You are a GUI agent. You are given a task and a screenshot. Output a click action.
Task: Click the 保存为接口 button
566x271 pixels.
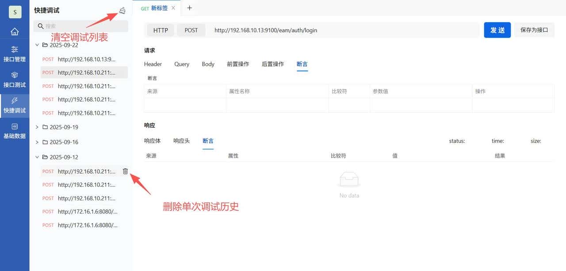point(534,30)
